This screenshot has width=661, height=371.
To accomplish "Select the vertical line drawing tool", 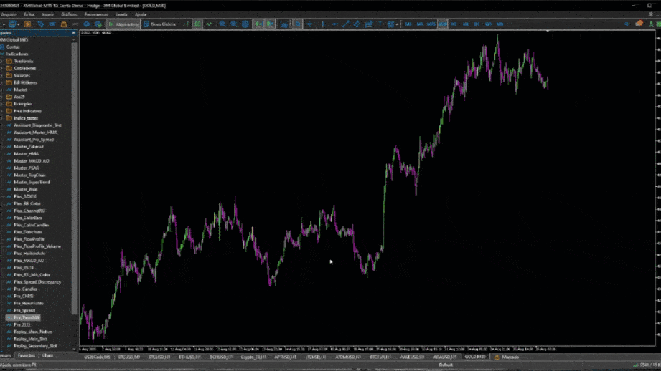I will click(x=323, y=24).
